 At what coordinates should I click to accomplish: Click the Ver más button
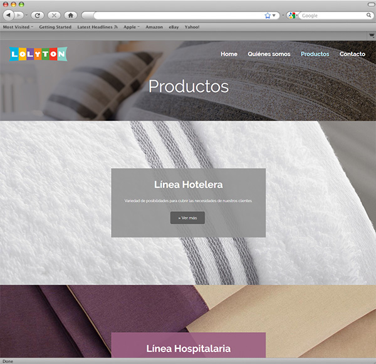click(187, 218)
